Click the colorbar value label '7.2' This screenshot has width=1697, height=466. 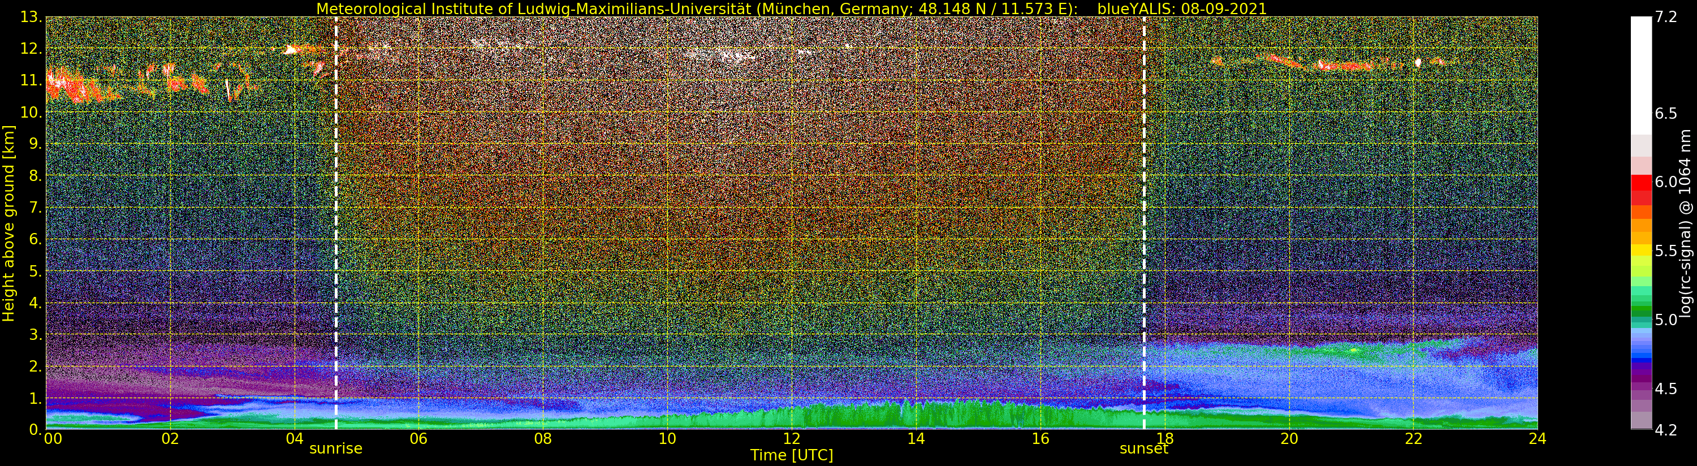[1666, 17]
